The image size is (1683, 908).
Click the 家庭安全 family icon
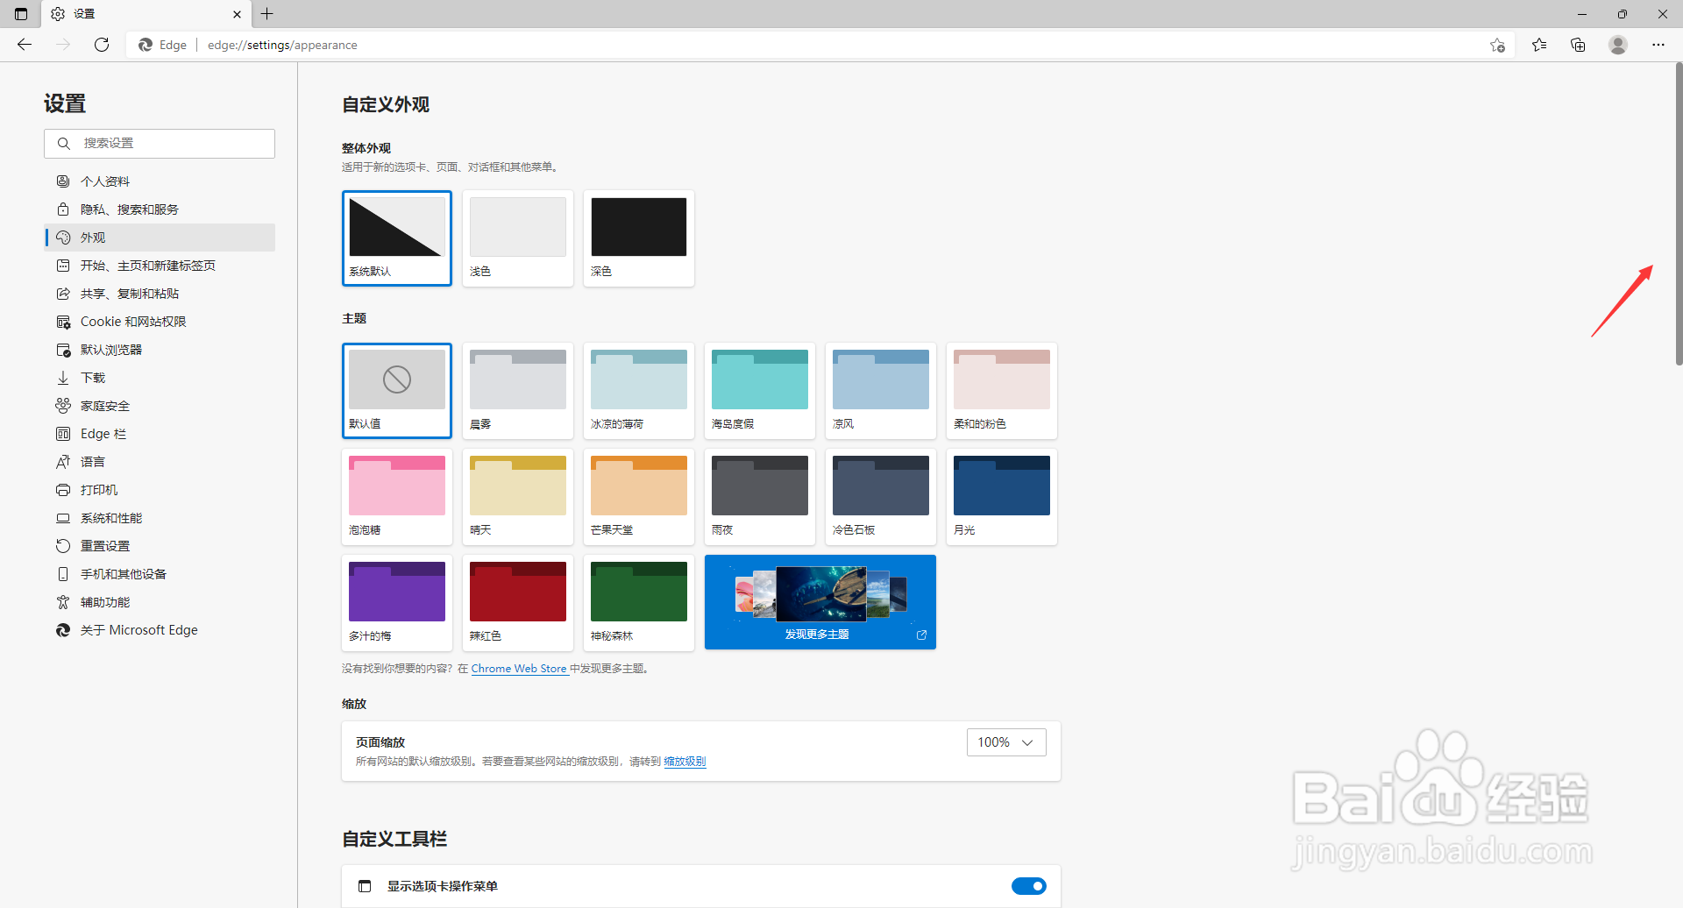[x=63, y=406]
